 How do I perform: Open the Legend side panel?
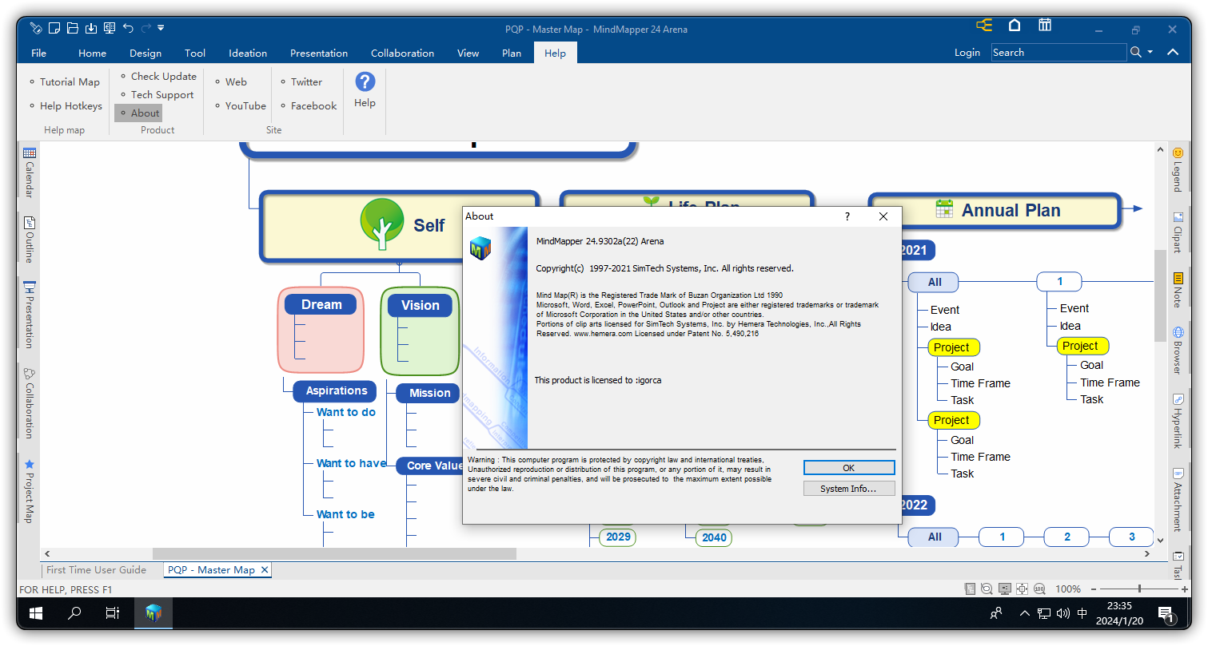click(x=1177, y=168)
